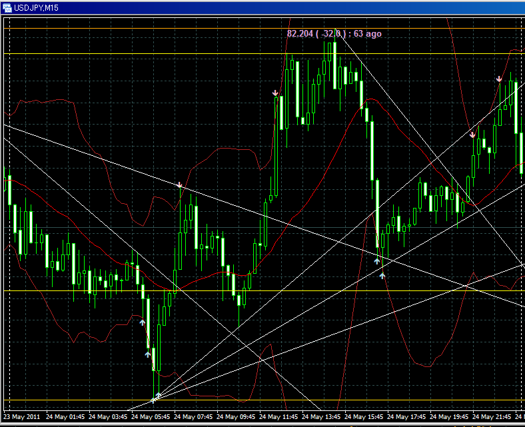
Task: Click the '24 May 11:45' time axis label
Action: (280, 417)
